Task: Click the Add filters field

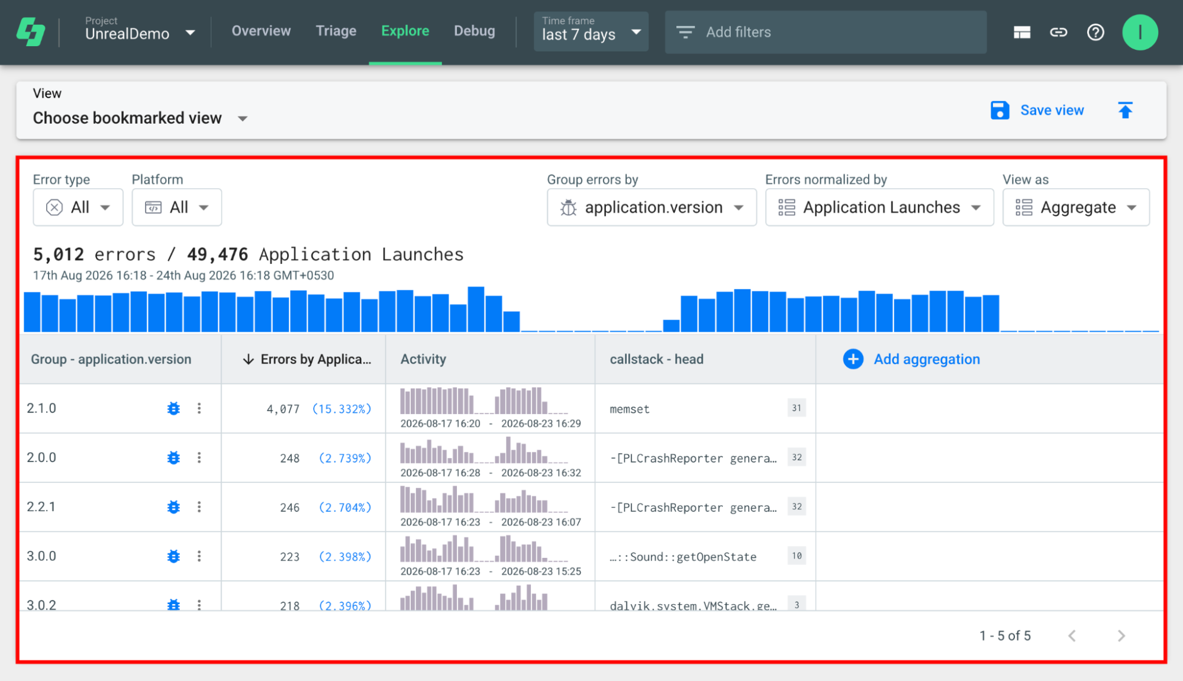Action: pos(826,32)
